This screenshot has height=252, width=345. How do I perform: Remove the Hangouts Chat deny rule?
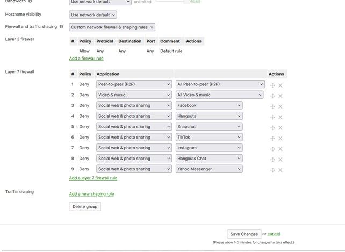(x=280, y=160)
